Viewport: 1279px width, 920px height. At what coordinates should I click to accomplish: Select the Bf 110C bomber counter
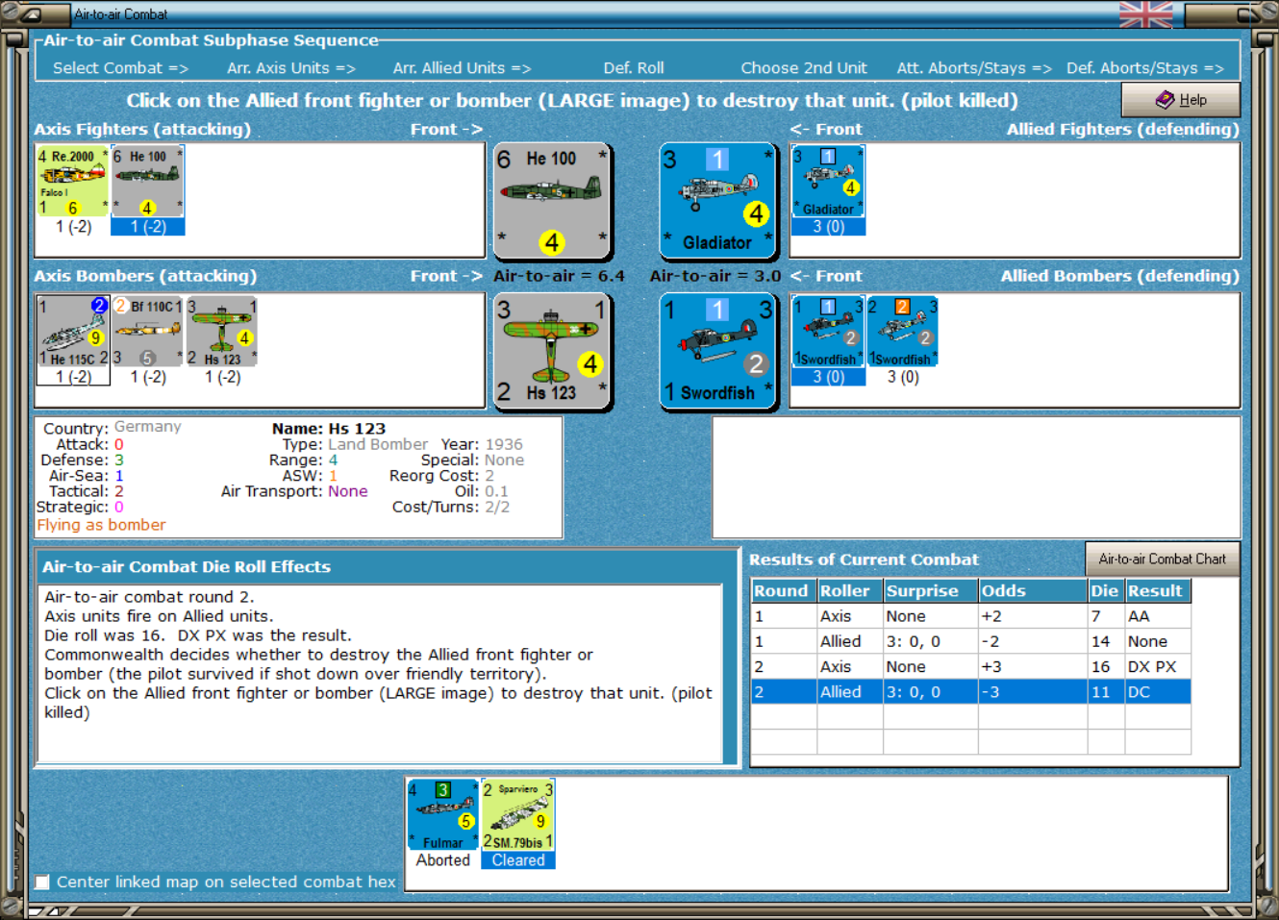coord(147,331)
